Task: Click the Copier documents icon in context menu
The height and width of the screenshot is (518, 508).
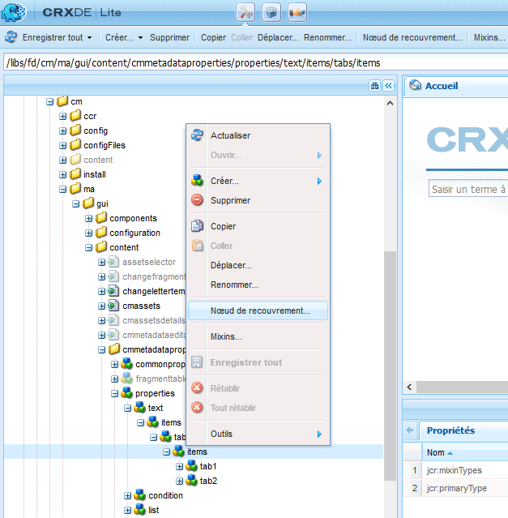Action: pyautogui.click(x=197, y=226)
